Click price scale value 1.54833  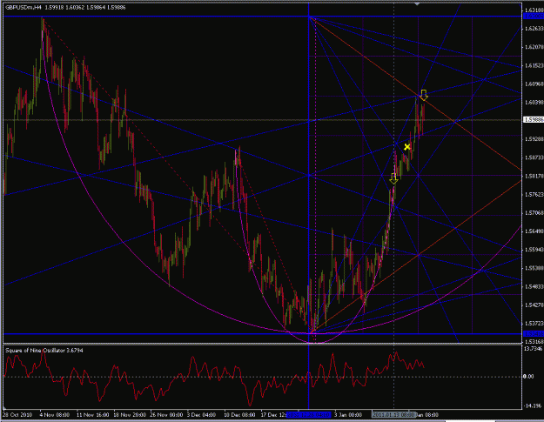tap(534, 287)
